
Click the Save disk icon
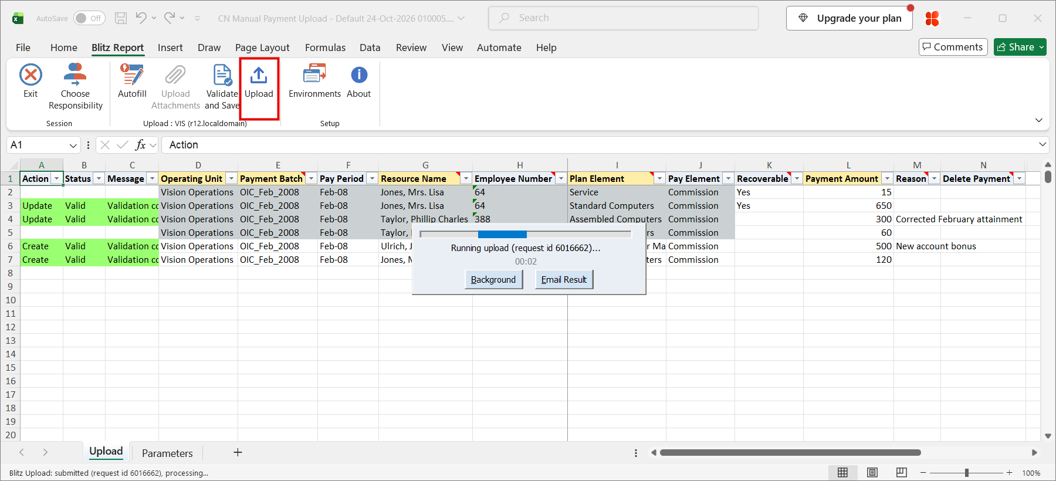tap(121, 18)
